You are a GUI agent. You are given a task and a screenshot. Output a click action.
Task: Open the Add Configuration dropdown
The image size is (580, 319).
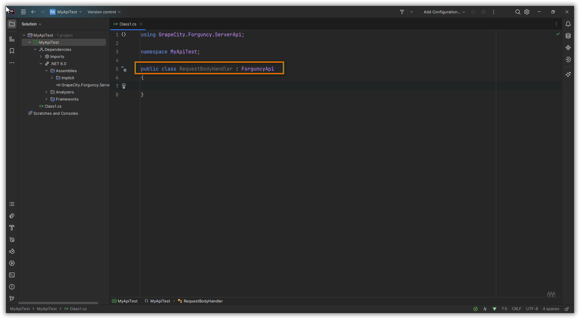pos(444,12)
